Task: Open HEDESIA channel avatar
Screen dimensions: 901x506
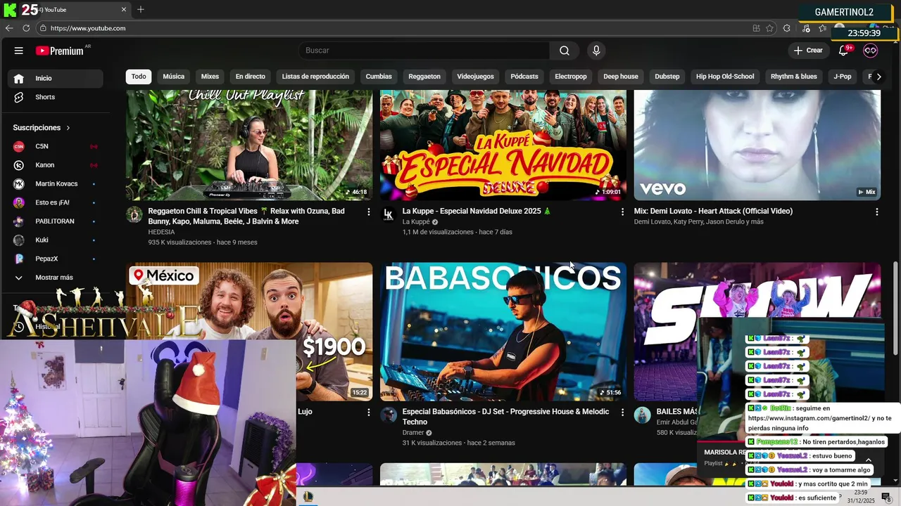Action: click(134, 214)
